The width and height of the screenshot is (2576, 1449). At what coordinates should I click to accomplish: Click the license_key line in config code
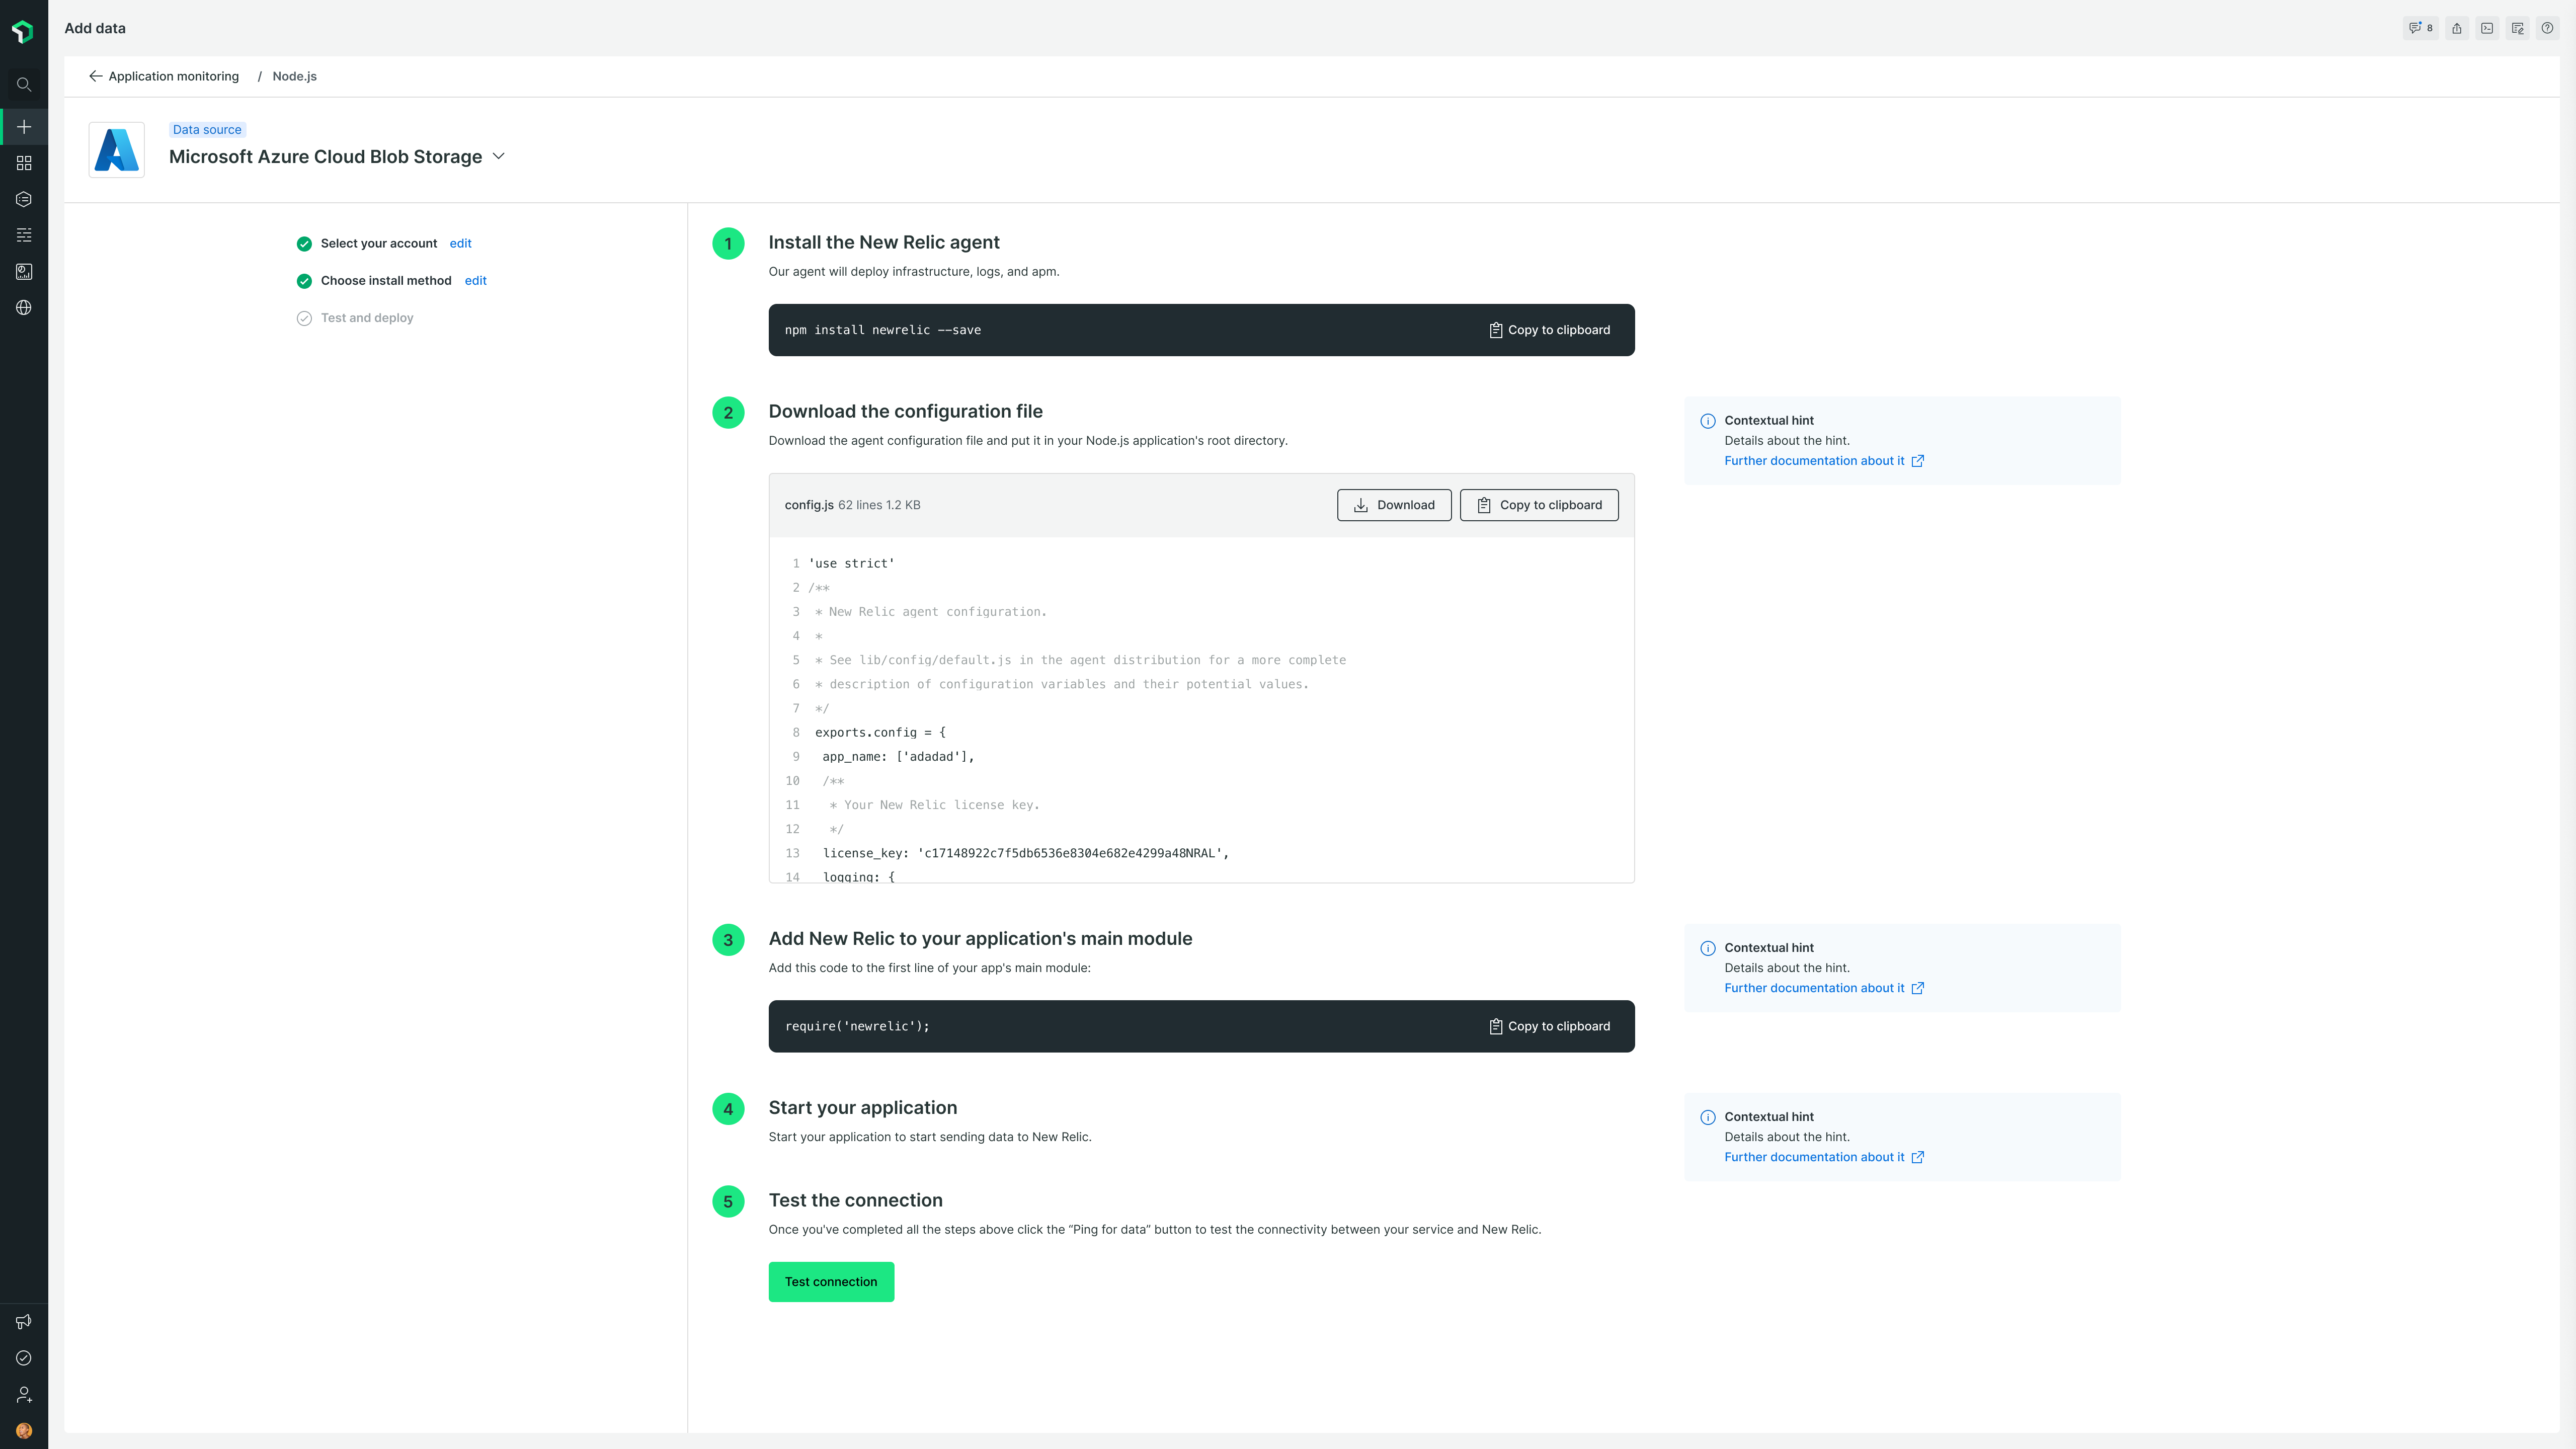pos(1025,853)
